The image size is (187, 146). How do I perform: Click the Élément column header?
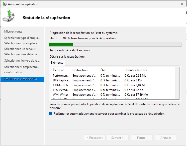point(61,70)
